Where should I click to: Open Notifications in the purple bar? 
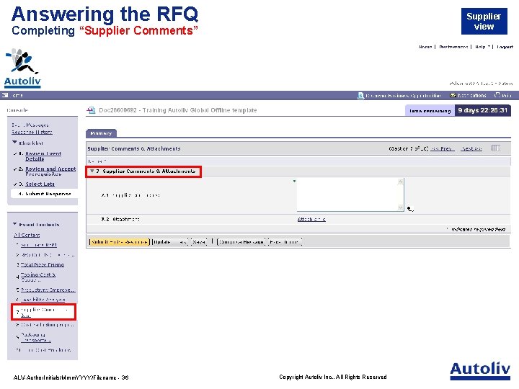click(x=471, y=95)
